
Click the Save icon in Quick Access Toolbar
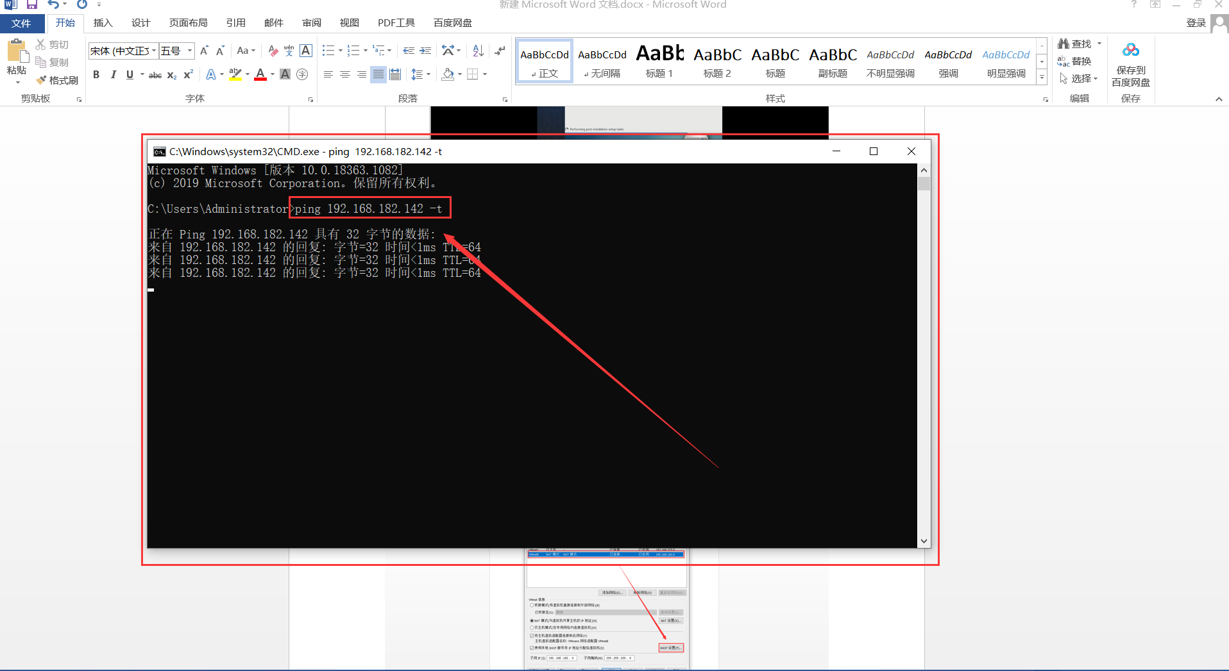[x=31, y=4]
